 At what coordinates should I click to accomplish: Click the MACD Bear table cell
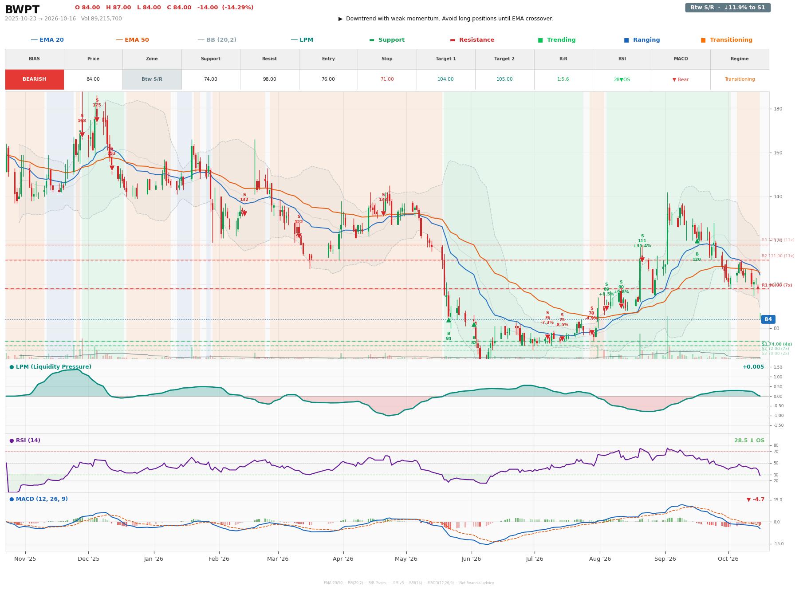(x=681, y=79)
